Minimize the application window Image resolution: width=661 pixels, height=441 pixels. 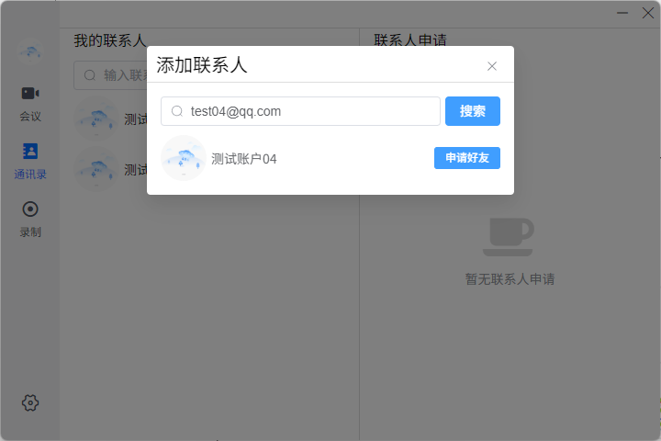pyautogui.click(x=622, y=13)
